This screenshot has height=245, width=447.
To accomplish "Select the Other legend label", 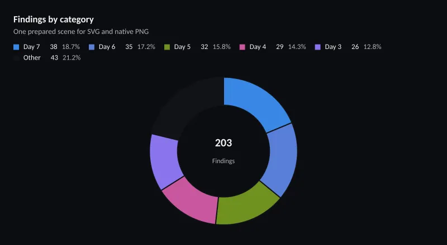I will click(32, 58).
